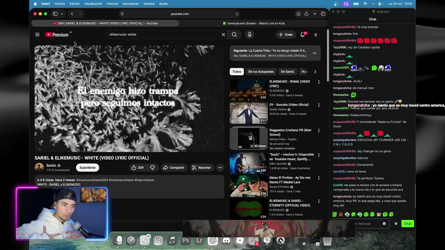
Task: Open ELIKEMUSIC - ROMA video thumbnail
Action: click(x=248, y=90)
